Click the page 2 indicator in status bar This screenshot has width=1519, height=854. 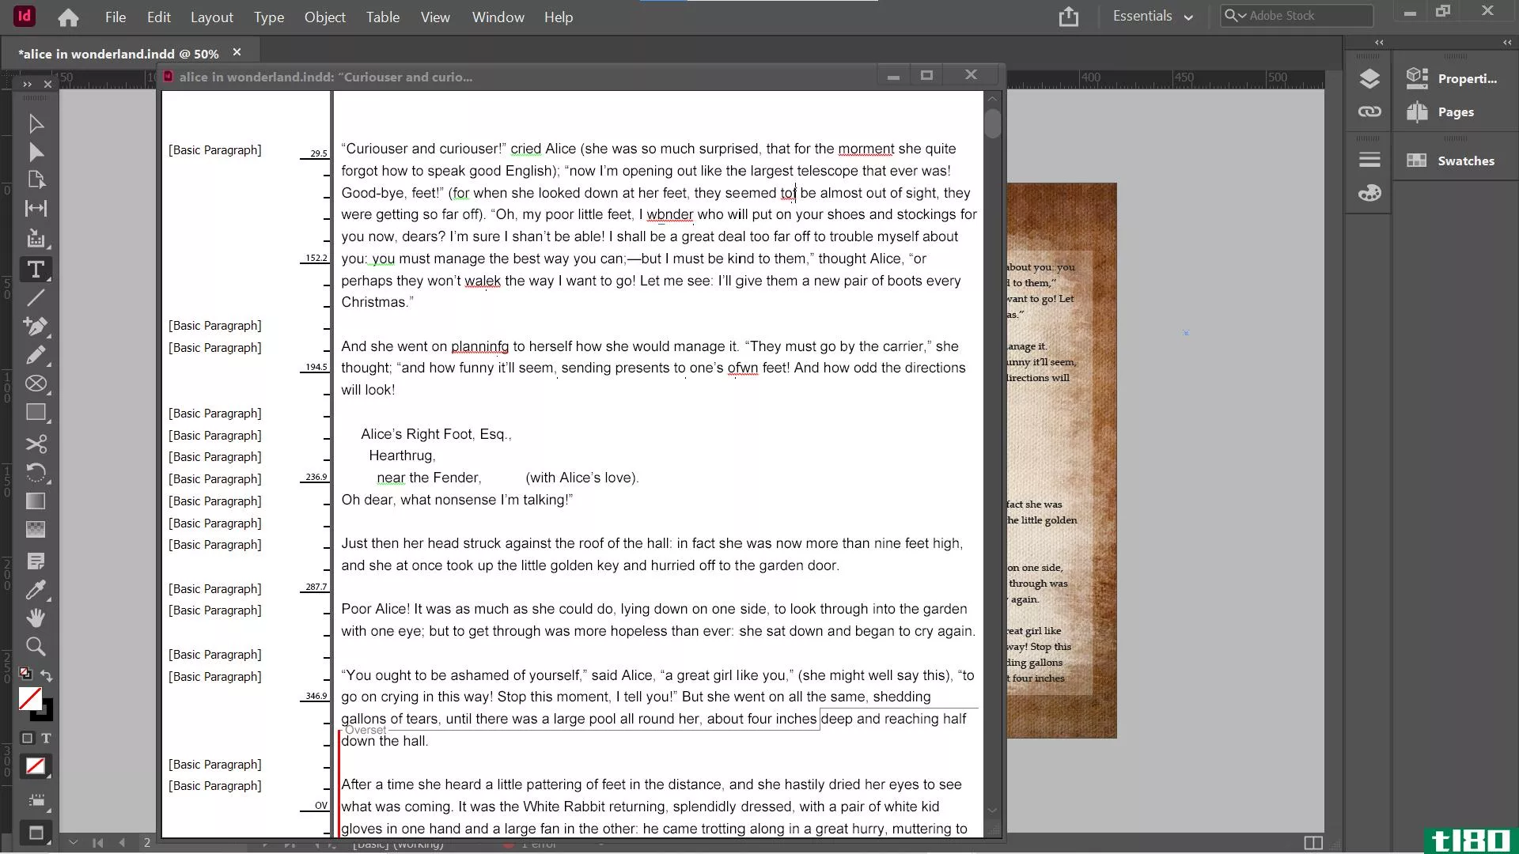coord(147,841)
